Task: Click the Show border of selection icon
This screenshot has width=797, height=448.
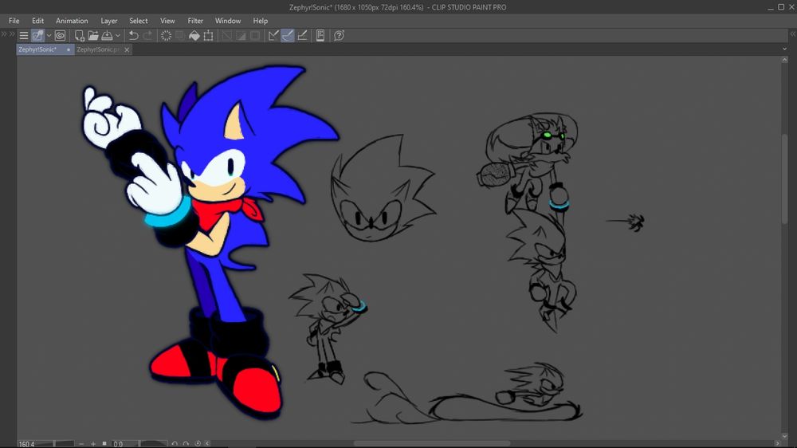Action: [x=255, y=36]
